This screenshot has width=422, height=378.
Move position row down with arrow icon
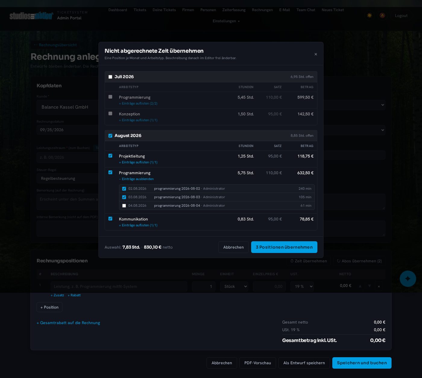pos(369,286)
